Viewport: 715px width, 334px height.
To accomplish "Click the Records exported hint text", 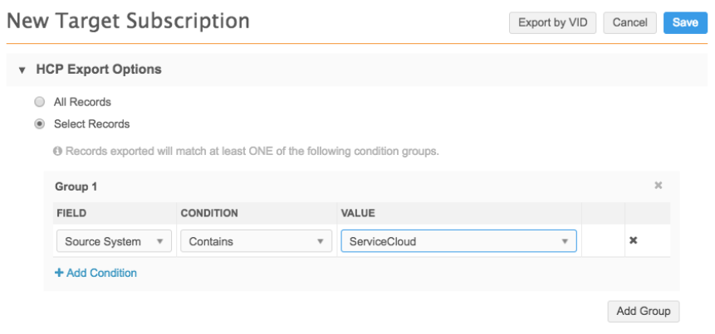I will coord(252,152).
